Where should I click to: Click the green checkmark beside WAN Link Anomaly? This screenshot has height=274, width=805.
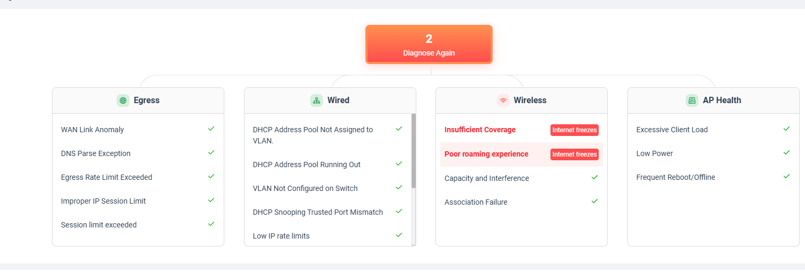[x=211, y=129]
